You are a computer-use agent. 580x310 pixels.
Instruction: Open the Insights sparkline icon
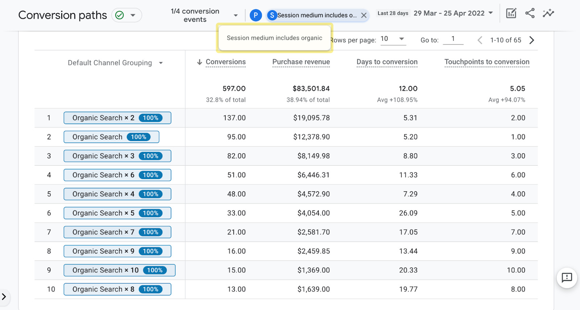pyautogui.click(x=548, y=13)
